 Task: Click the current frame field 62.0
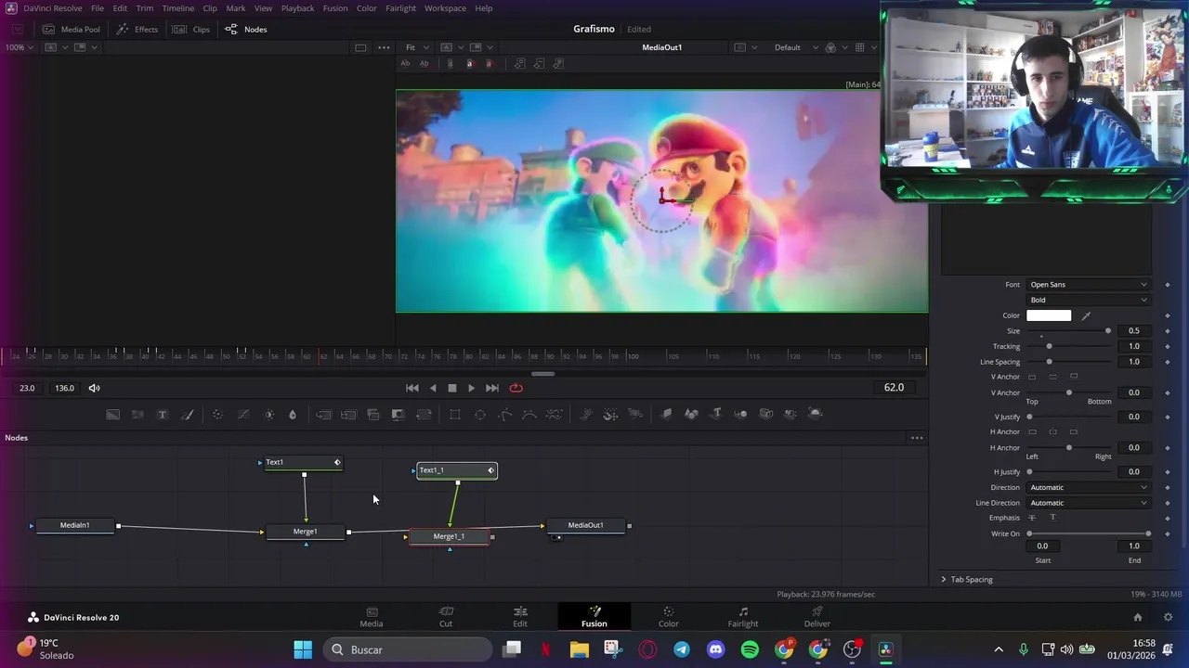click(x=894, y=388)
